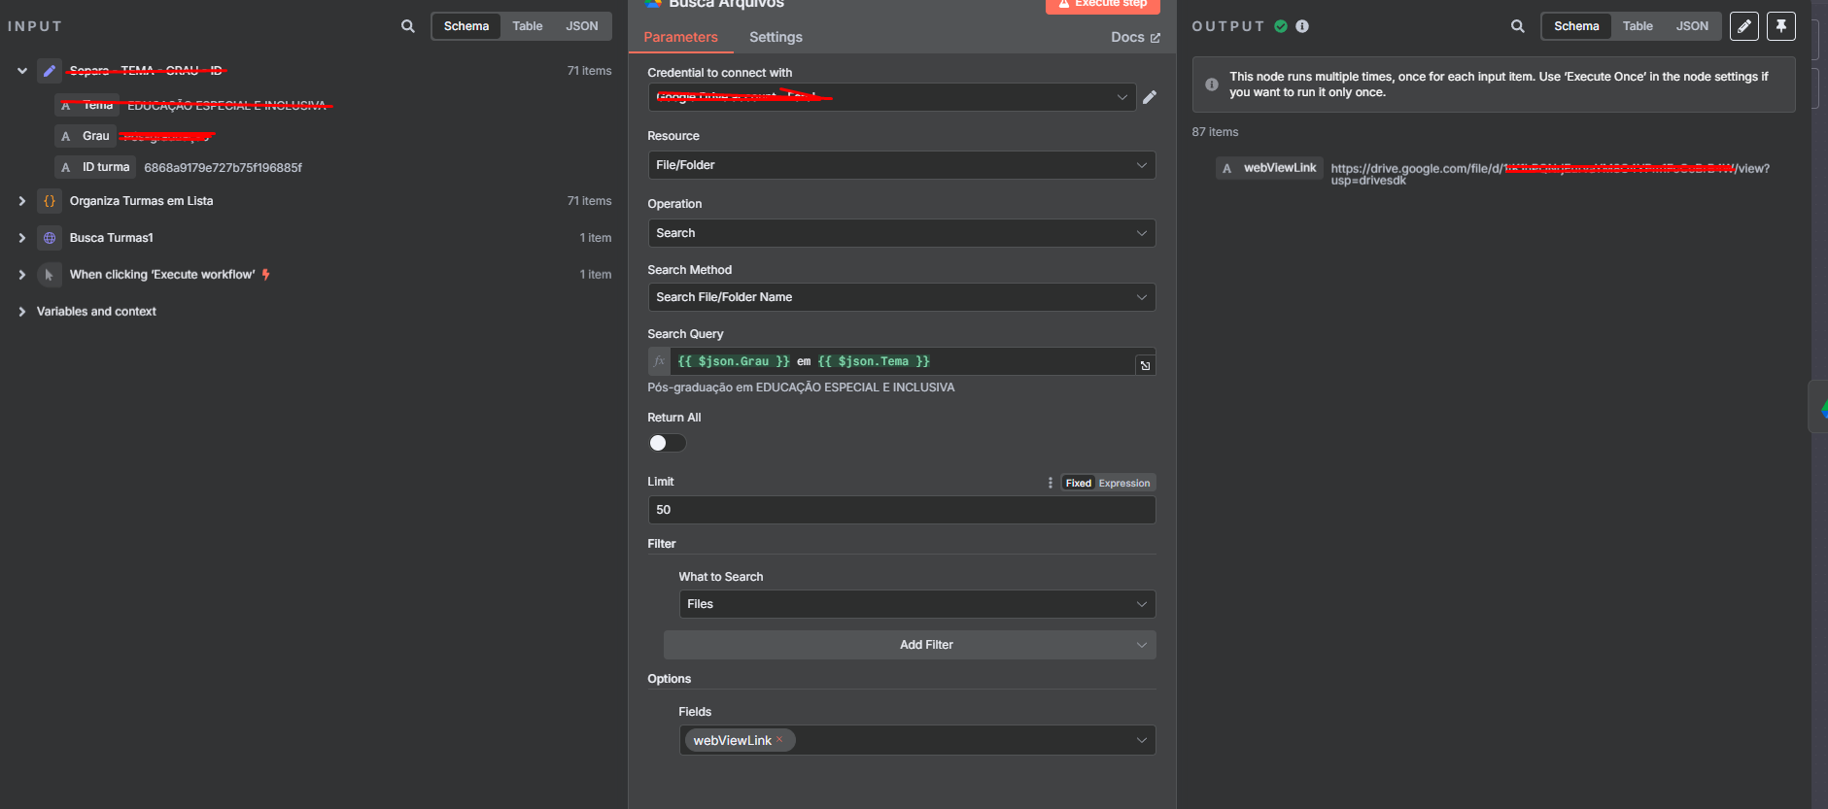Viewport: 1828px width, 809px height.
Task: Click the edit output pencil icon
Action: 1744,26
